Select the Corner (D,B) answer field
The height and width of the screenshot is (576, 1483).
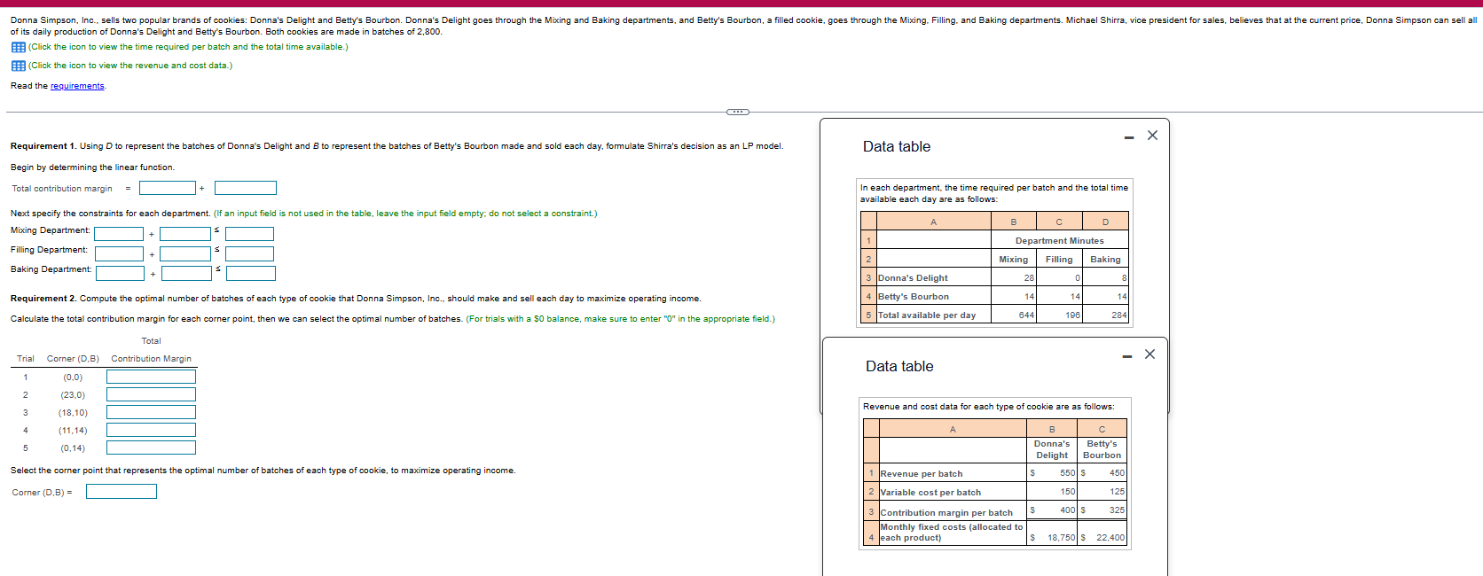click(x=122, y=491)
